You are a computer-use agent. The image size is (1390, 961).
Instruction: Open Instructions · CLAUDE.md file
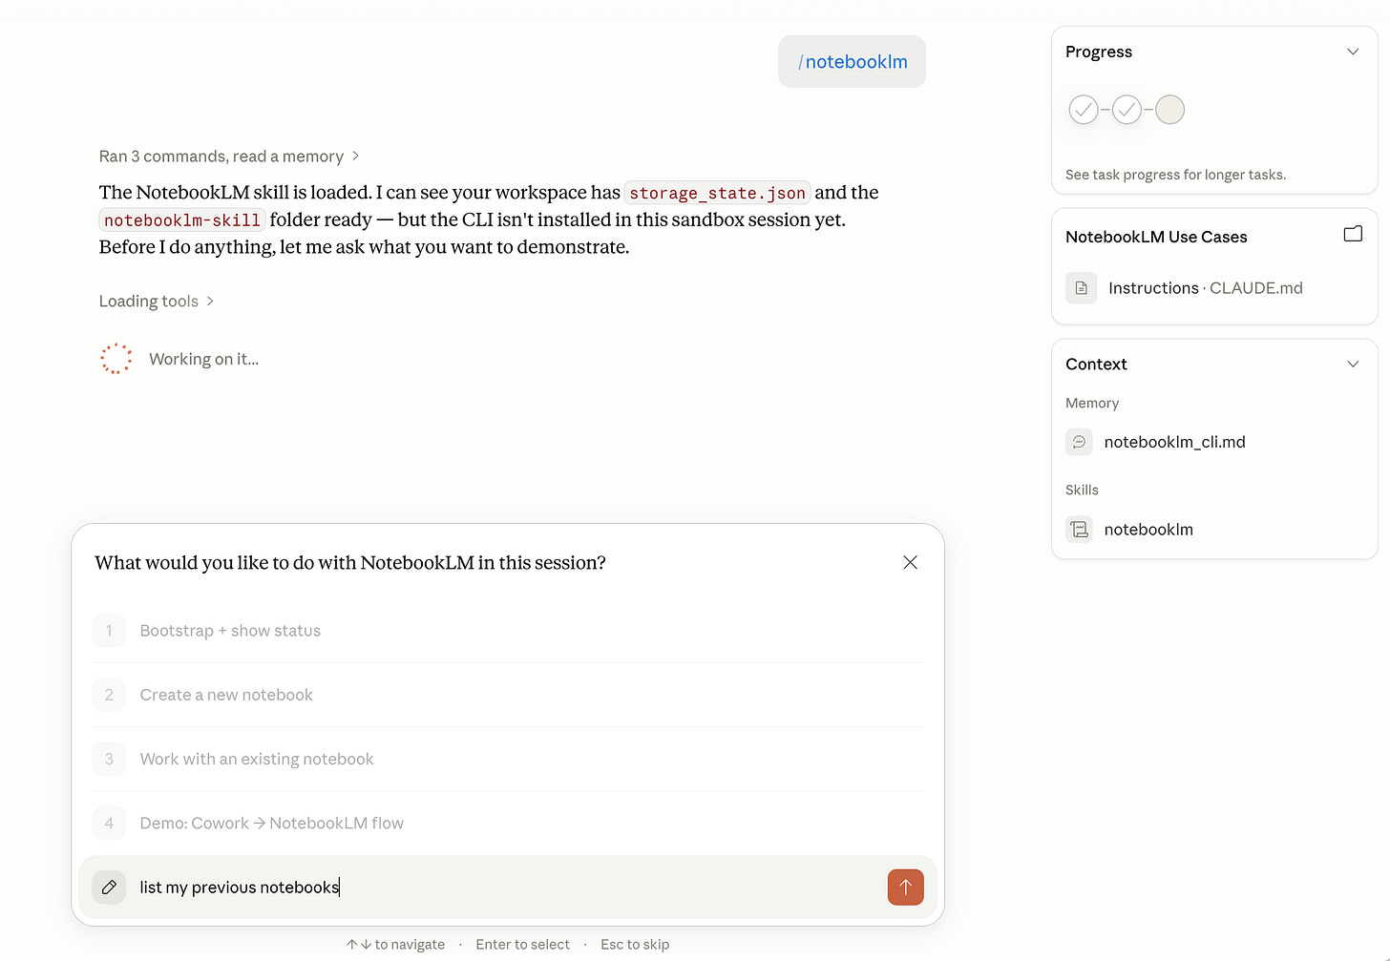[1205, 287]
